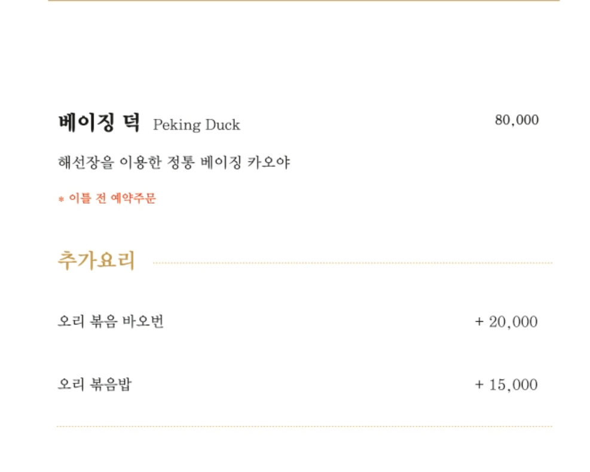Click the plus sign before 15,000

click(x=479, y=385)
